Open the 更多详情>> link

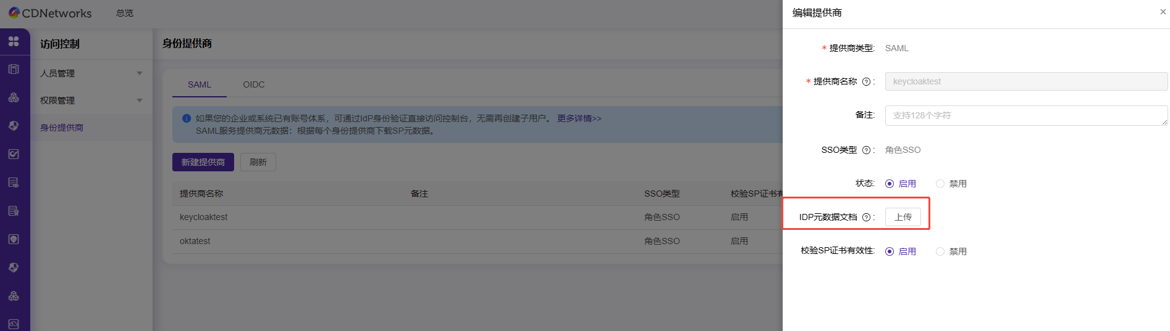(579, 118)
